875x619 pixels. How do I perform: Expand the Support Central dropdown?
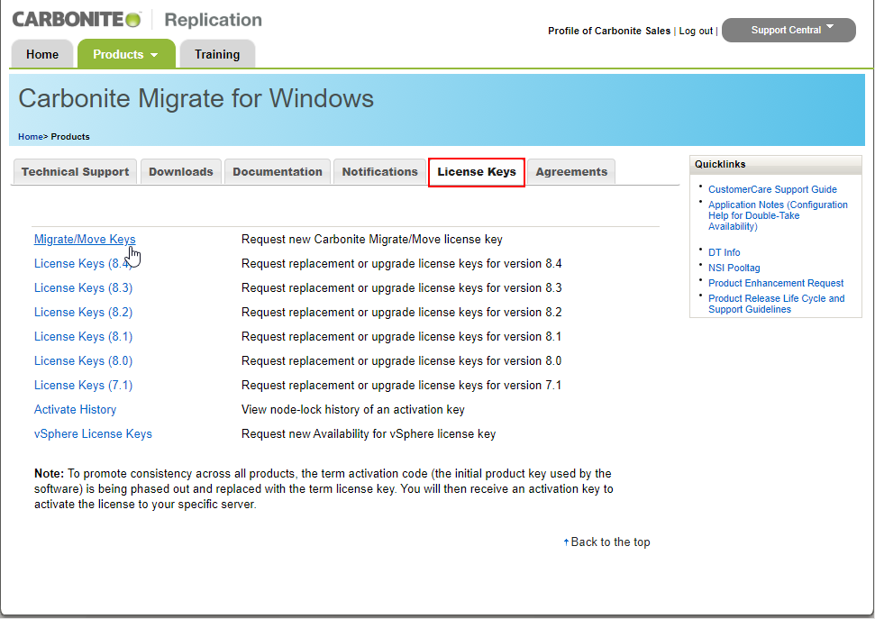[788, 30]
